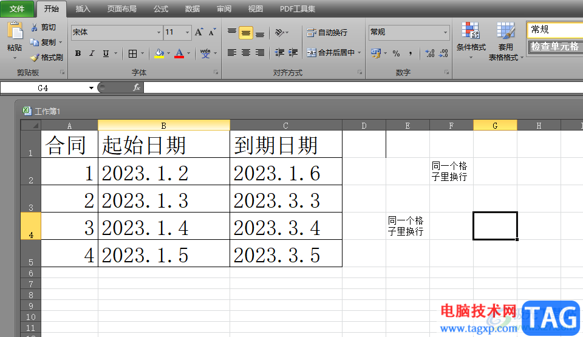Click the text orientation icon

click(279, 33)
